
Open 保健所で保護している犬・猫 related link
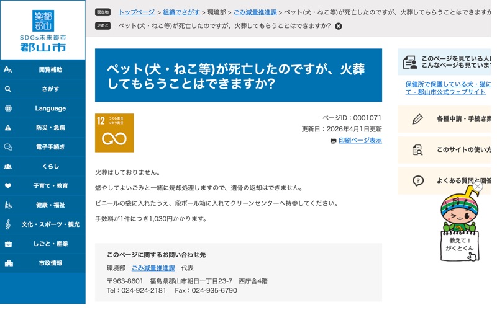point(448,88)
